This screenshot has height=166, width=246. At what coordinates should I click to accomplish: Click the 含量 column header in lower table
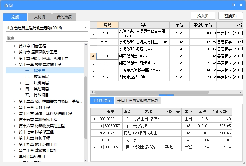203,112
